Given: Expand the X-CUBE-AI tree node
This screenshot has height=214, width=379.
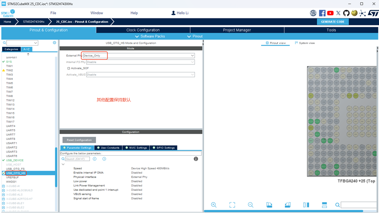Looking at the screenshot, I should pos(4,186).
